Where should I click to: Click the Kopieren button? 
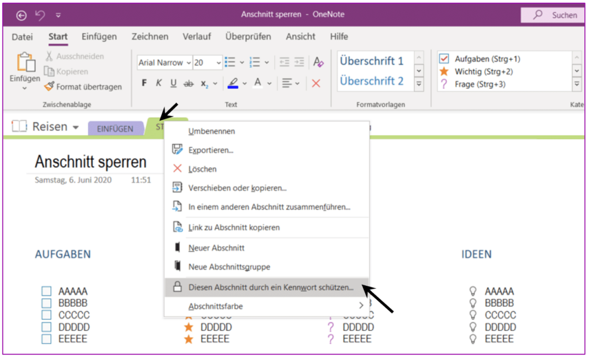coord(66,71)
